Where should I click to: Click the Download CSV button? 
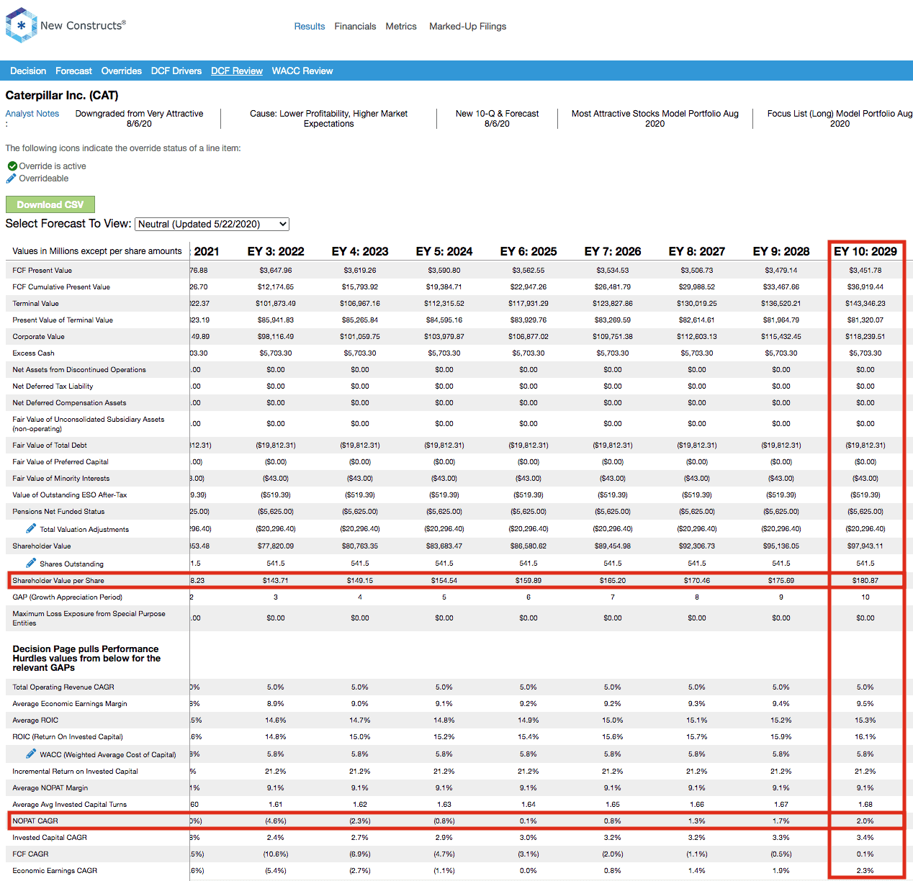[50, 204]
